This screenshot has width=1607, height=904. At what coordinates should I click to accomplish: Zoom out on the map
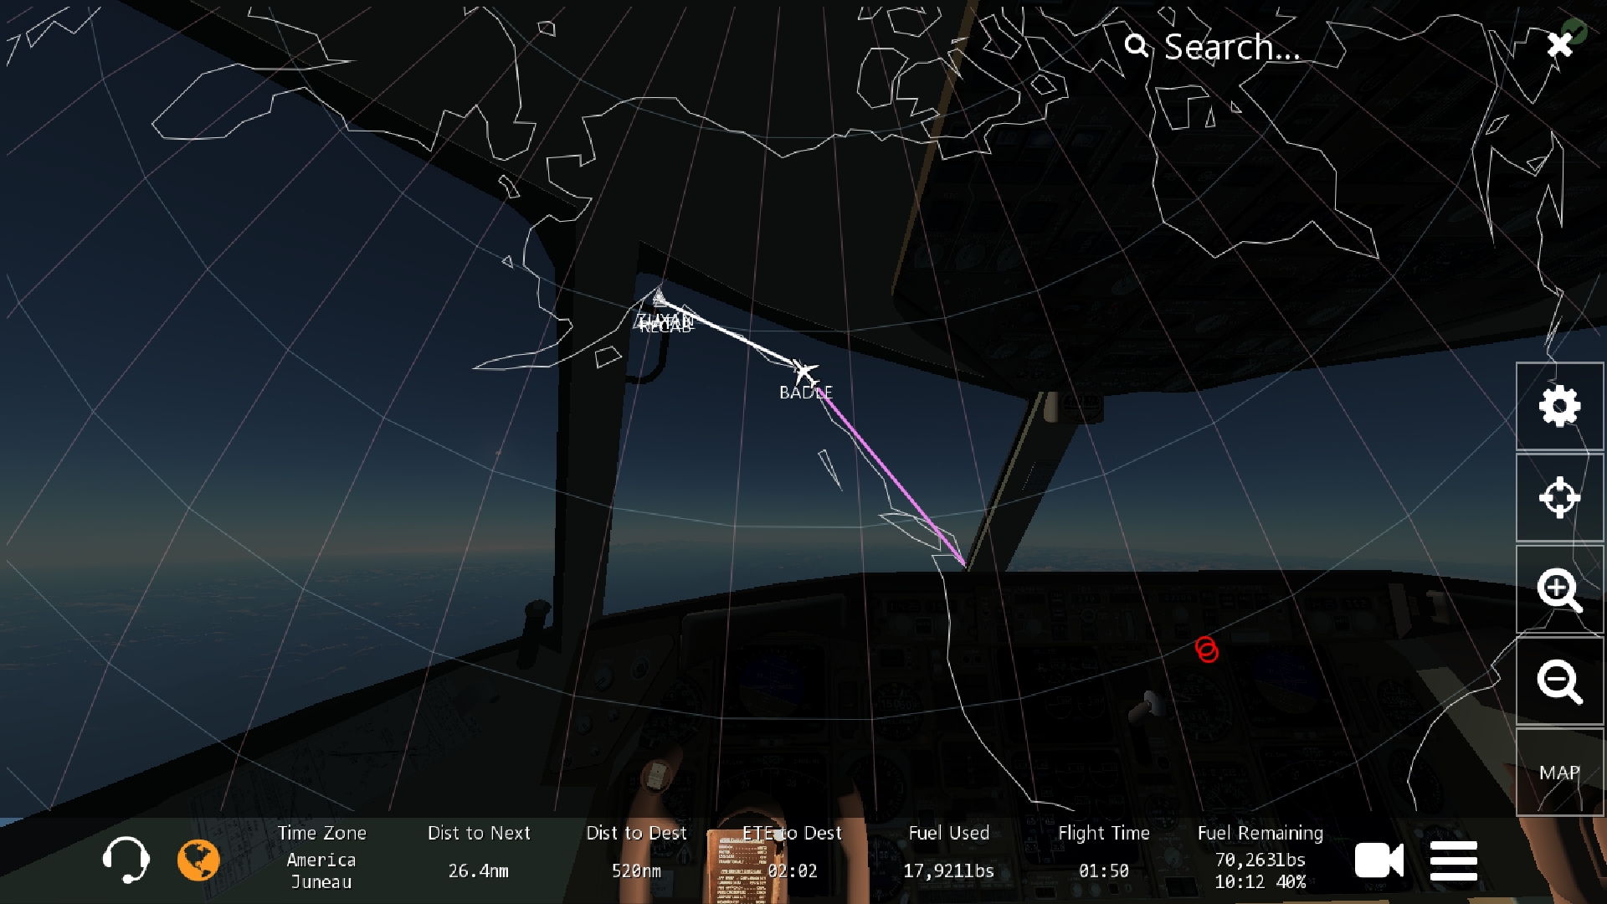pos(1559,681)
